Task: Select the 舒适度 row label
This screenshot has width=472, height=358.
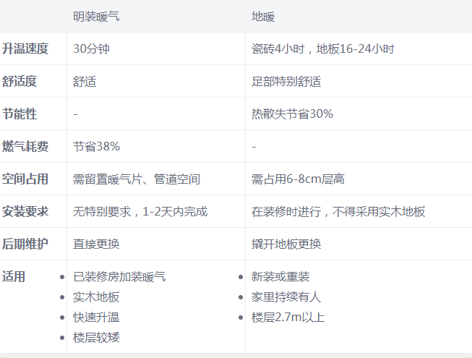Action: click(x=20, y=81)
